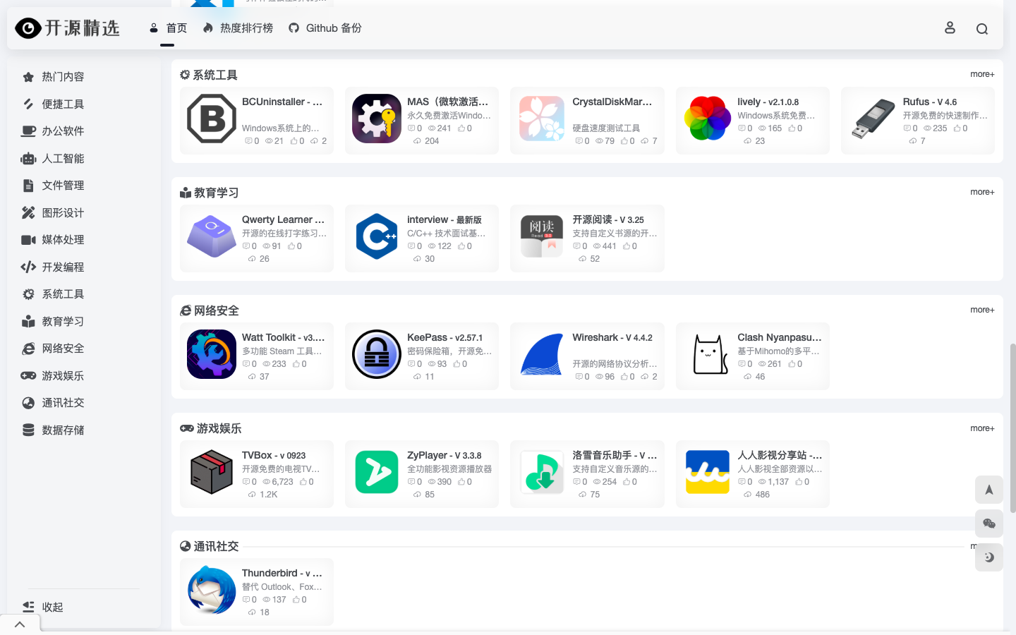Image resolution: width=1016 pixels, height=635 pixels.
Task: Open the interview C++ icon
Action: coord(377,236)
